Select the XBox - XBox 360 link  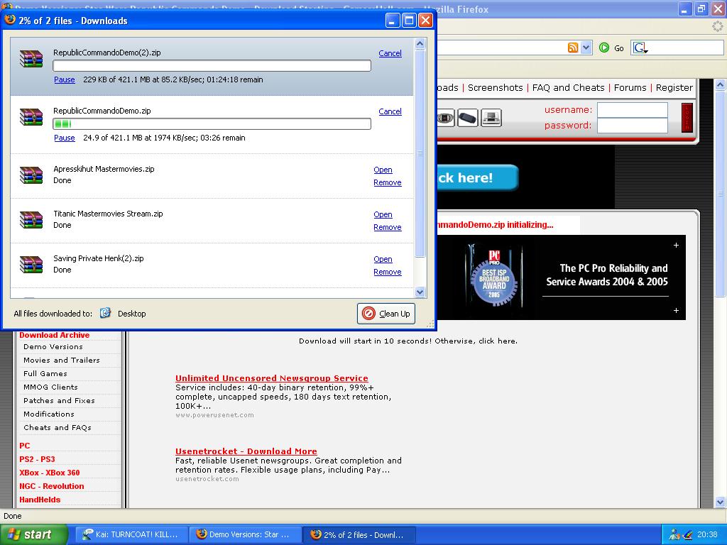[50, 473]
